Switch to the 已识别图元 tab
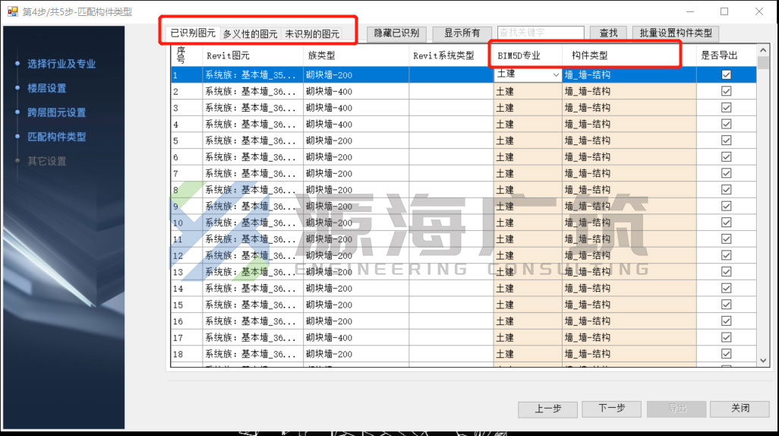This screenshot has height=436, width=779. 192,33
